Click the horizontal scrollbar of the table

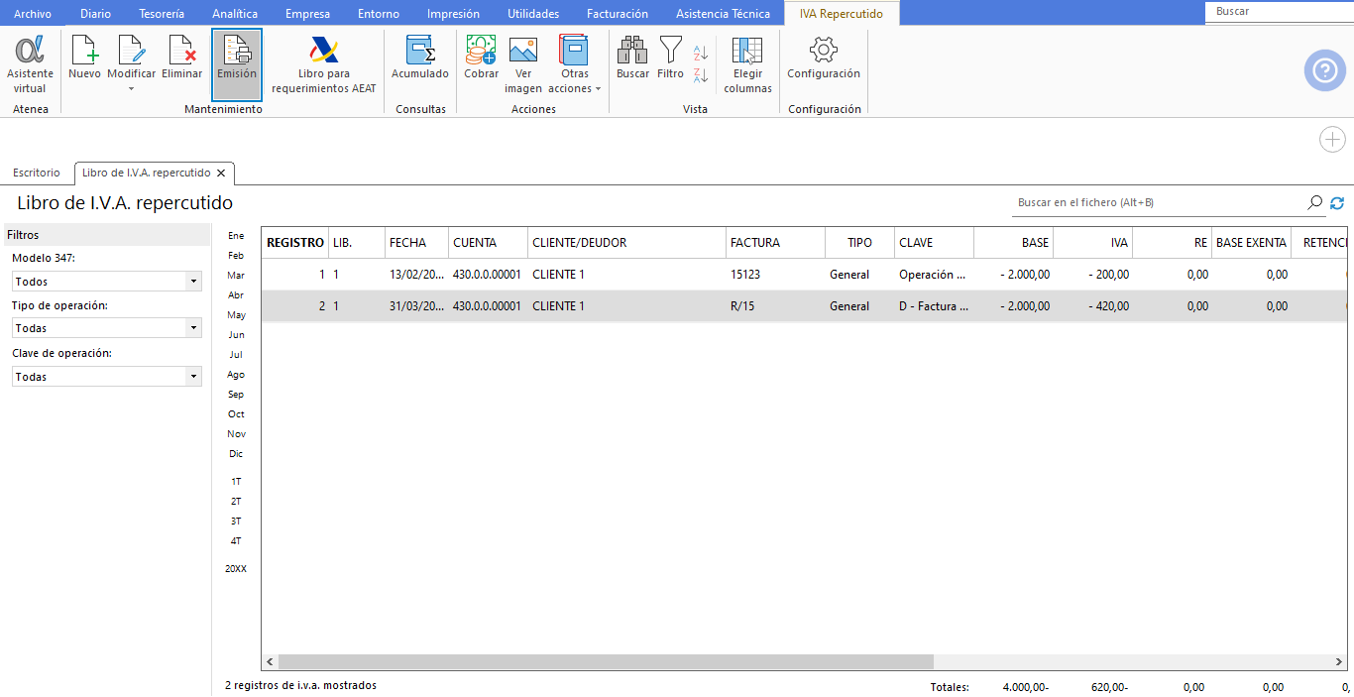[606, 661]
